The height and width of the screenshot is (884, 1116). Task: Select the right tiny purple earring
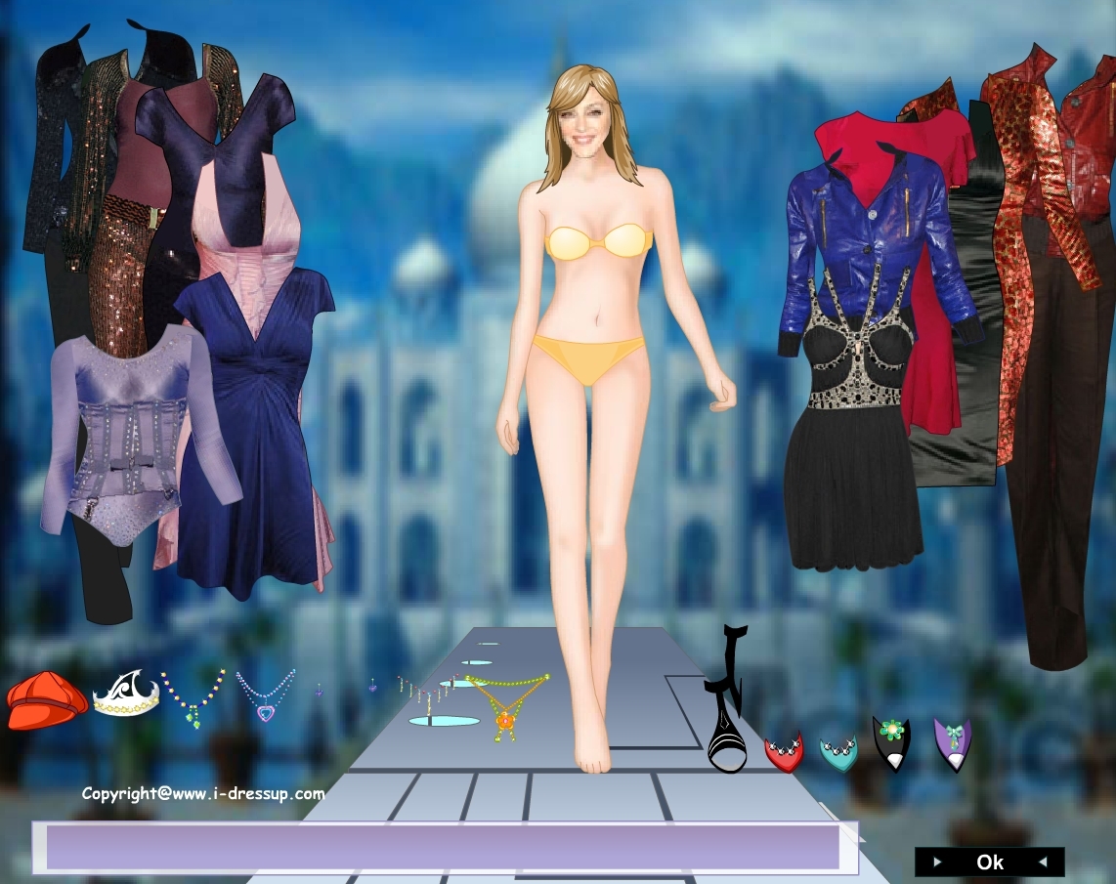pyautogui.click(x=373, y=687)
